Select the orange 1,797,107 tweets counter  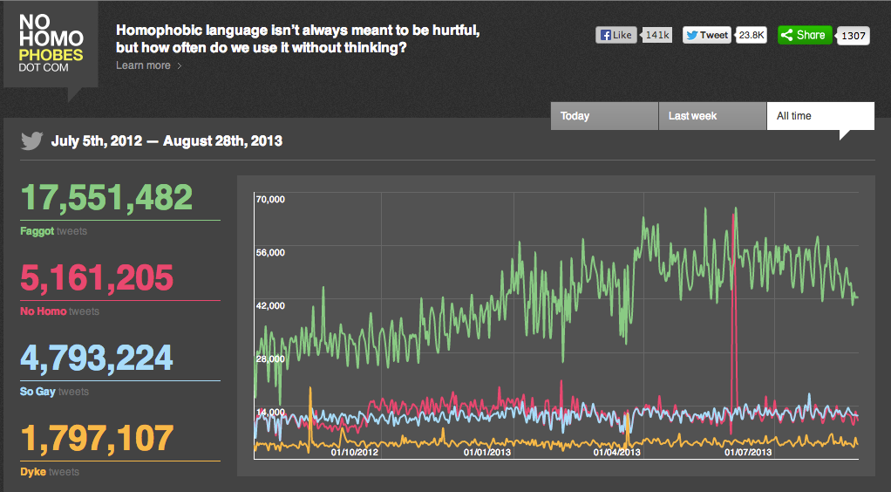pos(97,439)
